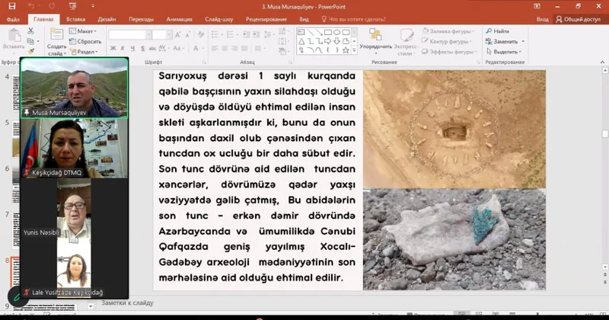609x320 pixels.
Task: Open the font name combo box
Action: (130, 35)
